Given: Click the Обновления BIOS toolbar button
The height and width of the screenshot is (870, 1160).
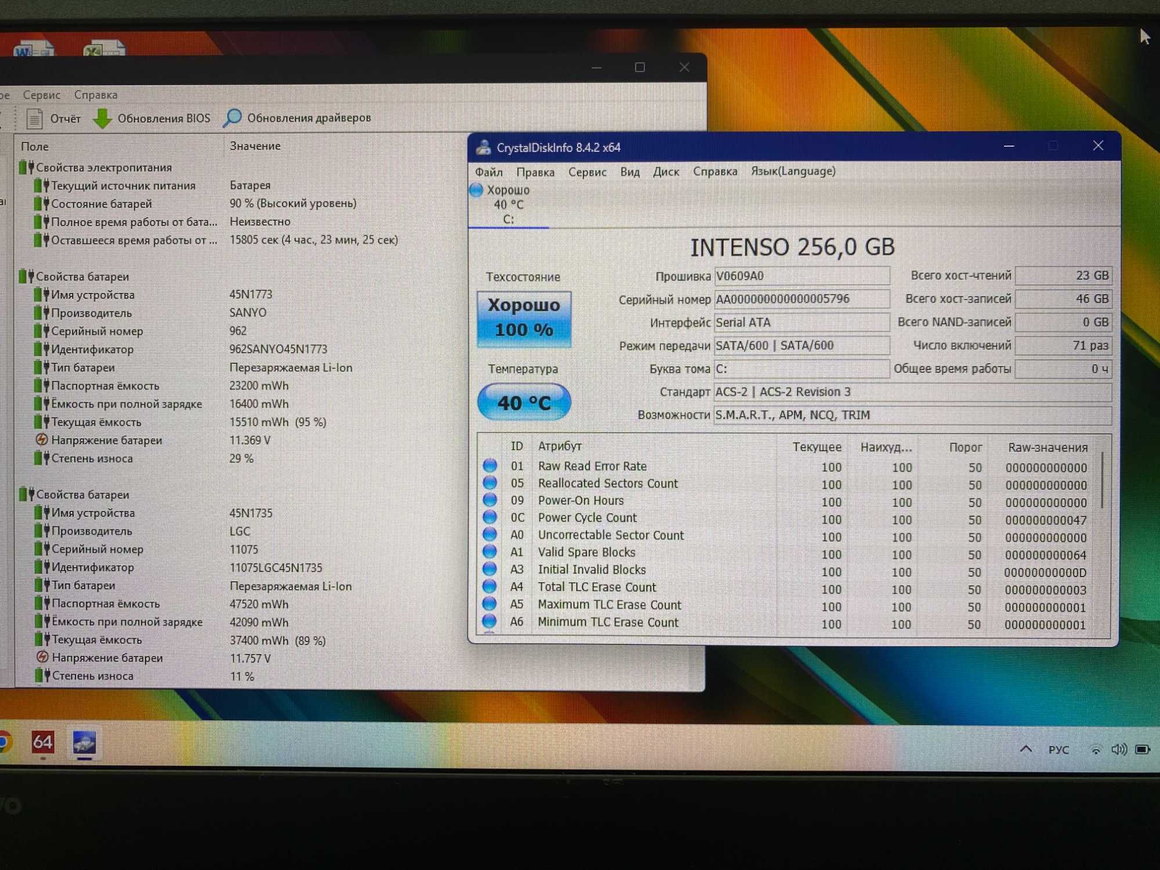Looking at the screenshot, I should (152, 118).
